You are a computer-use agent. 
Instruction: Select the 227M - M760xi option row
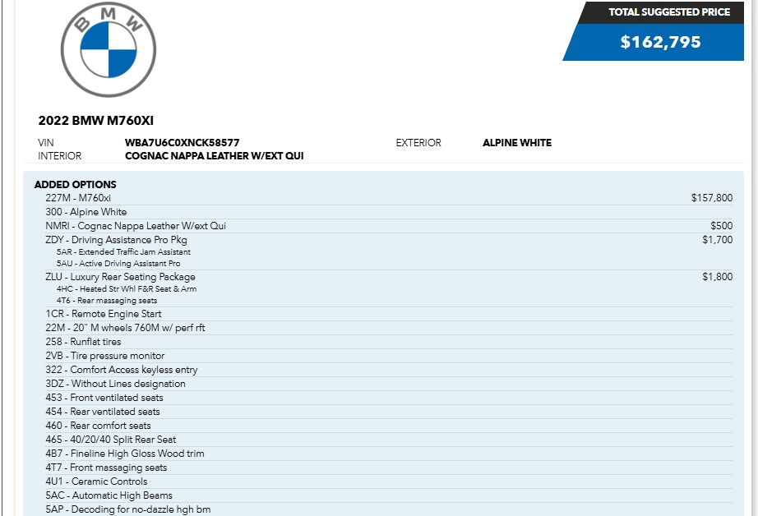(78, 198)
